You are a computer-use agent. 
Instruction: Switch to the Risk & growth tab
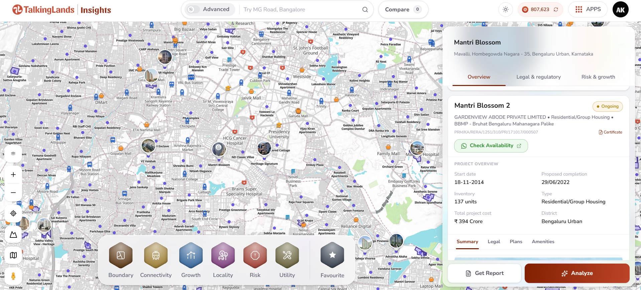tap(598, 77)
